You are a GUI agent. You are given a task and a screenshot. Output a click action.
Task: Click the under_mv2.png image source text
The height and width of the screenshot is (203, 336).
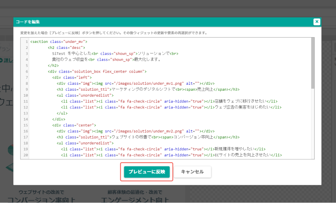(149, 131)
